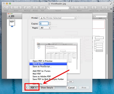
Task: Choose Save PDF to Web Receipts Folder
Action: click(x=48, y=79)
